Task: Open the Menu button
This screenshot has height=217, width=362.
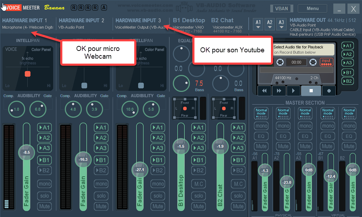Action: (x=312, y=8)
